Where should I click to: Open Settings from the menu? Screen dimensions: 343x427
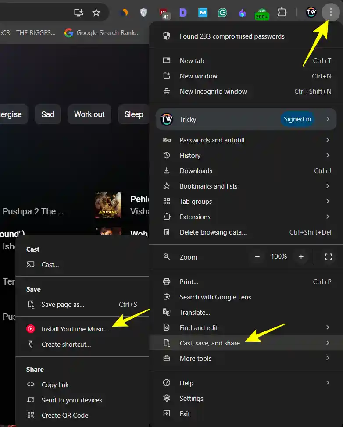coord(246,398)
